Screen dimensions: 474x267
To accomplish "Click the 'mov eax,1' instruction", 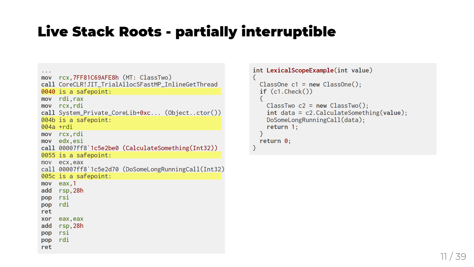I will pyautogui.click(x=59, y=184).
